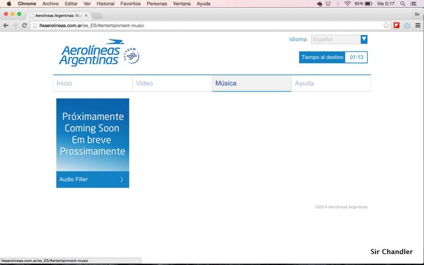Click the Dropbox menu bar icon

328,4
